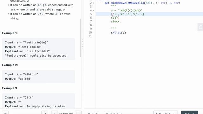Click the Example 3 heading
The width and height of the screenshot is (203, 114).
click(10, 88)
